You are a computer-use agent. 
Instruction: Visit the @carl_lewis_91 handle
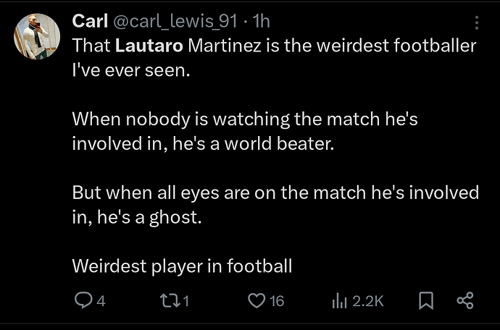point(175,22)
